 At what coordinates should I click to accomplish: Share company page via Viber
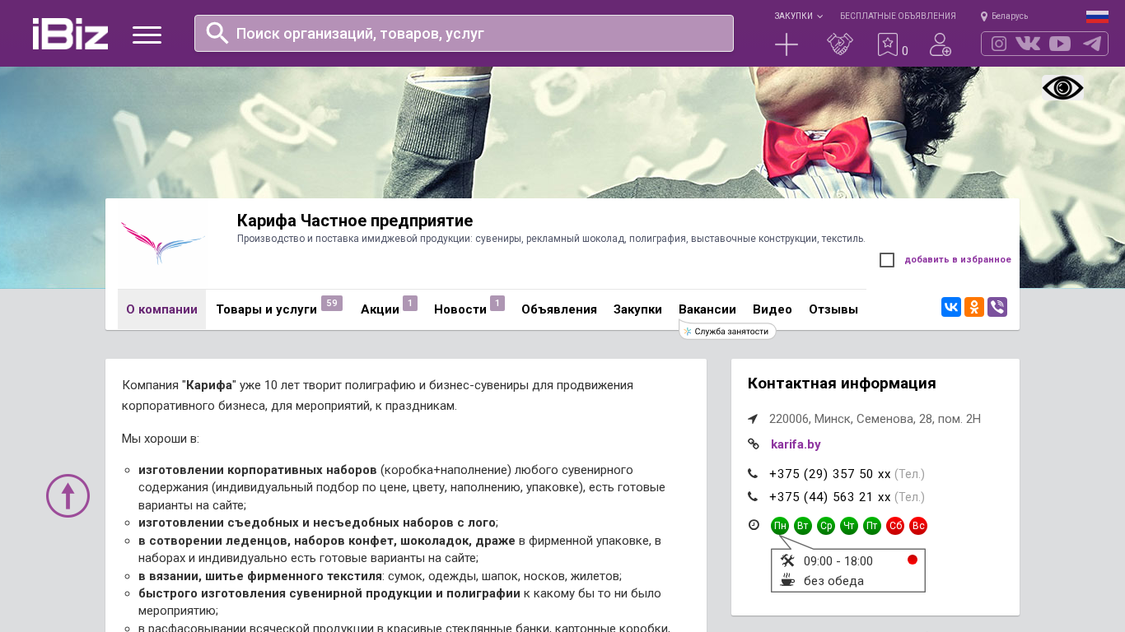(x=997, y=307)
